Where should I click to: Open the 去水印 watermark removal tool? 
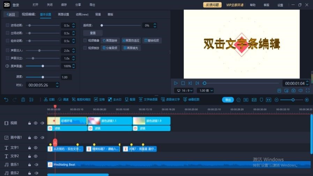[114, 100]
